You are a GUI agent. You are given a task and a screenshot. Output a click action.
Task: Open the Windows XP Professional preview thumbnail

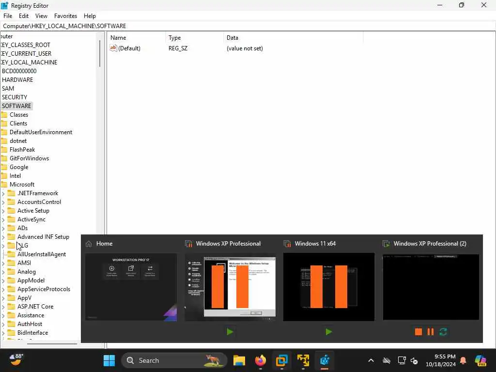[x=230, y=287]
